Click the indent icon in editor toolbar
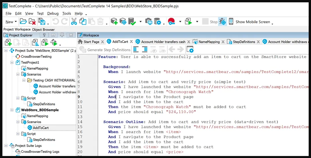This screenshot has width=311, height=158. point(145,50)
